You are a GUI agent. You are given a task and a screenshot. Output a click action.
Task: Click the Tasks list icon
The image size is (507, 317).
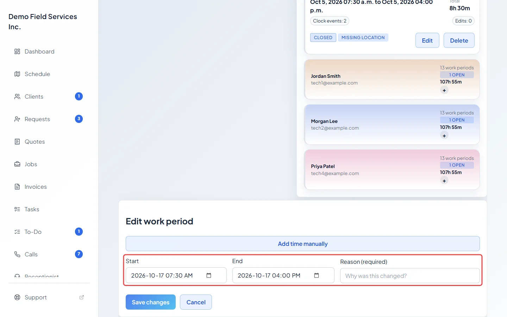(x=17, y=209)
